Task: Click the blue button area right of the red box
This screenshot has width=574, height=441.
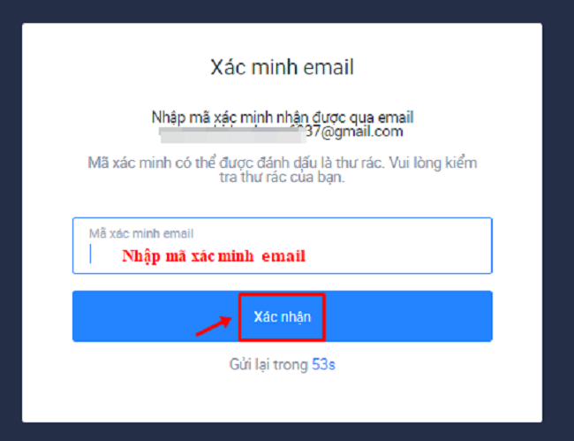Action: point(408,316)
